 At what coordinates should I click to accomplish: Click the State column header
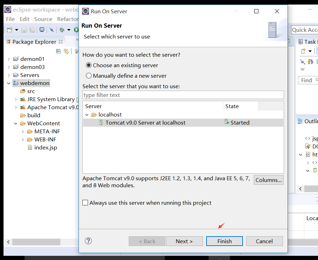[241, 106]
